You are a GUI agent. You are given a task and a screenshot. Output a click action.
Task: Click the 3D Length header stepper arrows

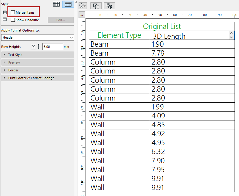[x=231, y=35]
